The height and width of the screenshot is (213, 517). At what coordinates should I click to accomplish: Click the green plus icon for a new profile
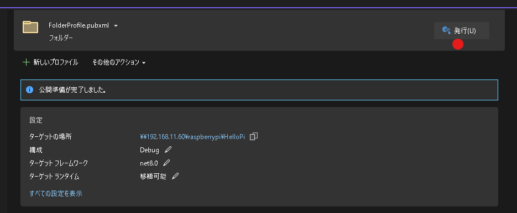pos(26,62)
